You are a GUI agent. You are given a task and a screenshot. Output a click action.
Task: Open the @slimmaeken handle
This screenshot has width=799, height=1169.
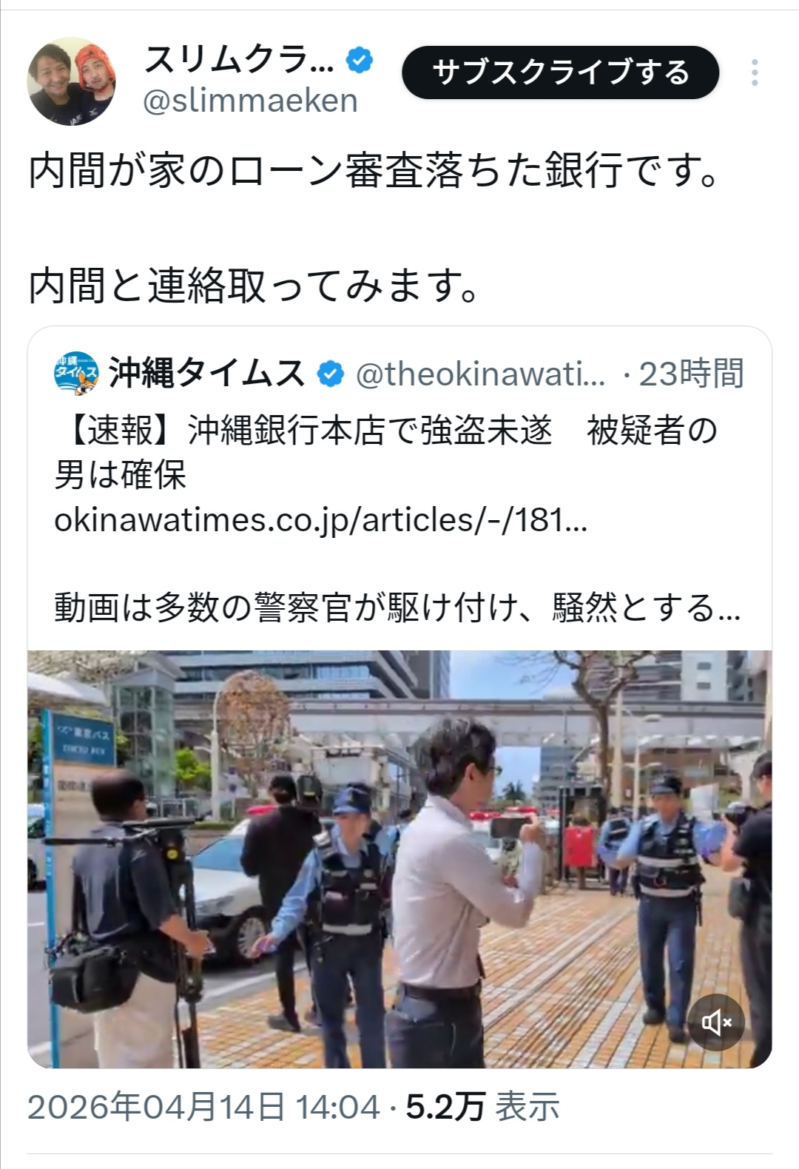point(250,101)
